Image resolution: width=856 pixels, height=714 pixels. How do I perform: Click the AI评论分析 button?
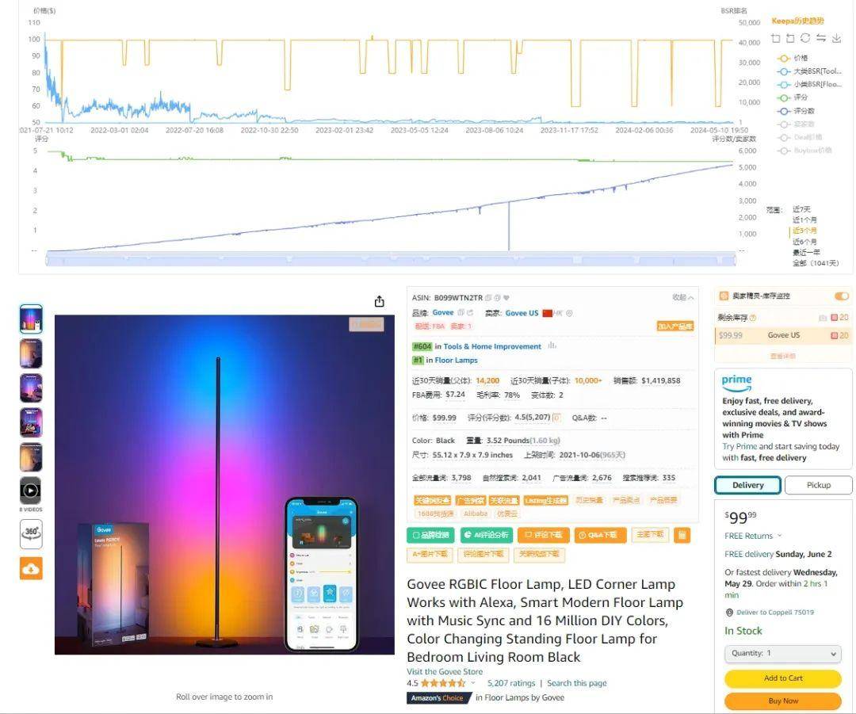click(487, 536)
